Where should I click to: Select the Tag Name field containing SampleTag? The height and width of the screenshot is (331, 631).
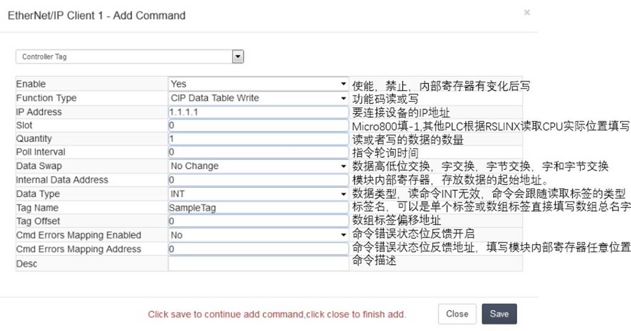pos(258,207)
